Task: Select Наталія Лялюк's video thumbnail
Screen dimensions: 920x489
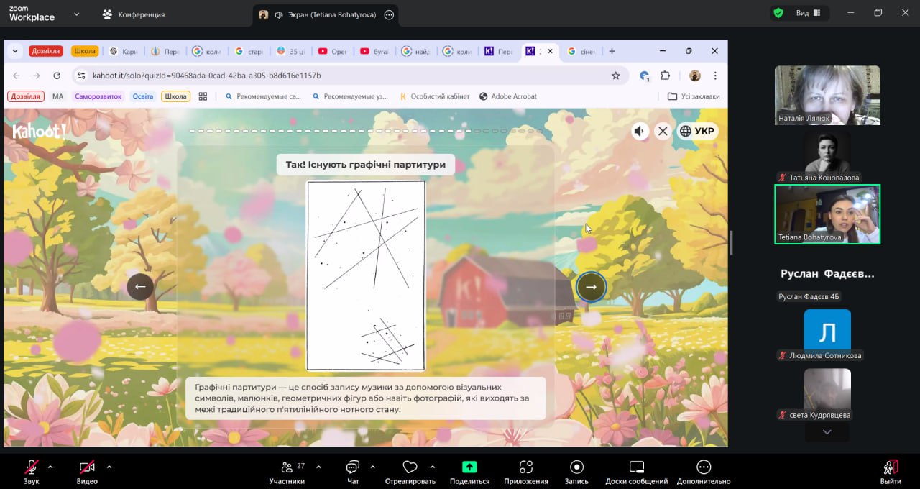Action: coord(827,95)
